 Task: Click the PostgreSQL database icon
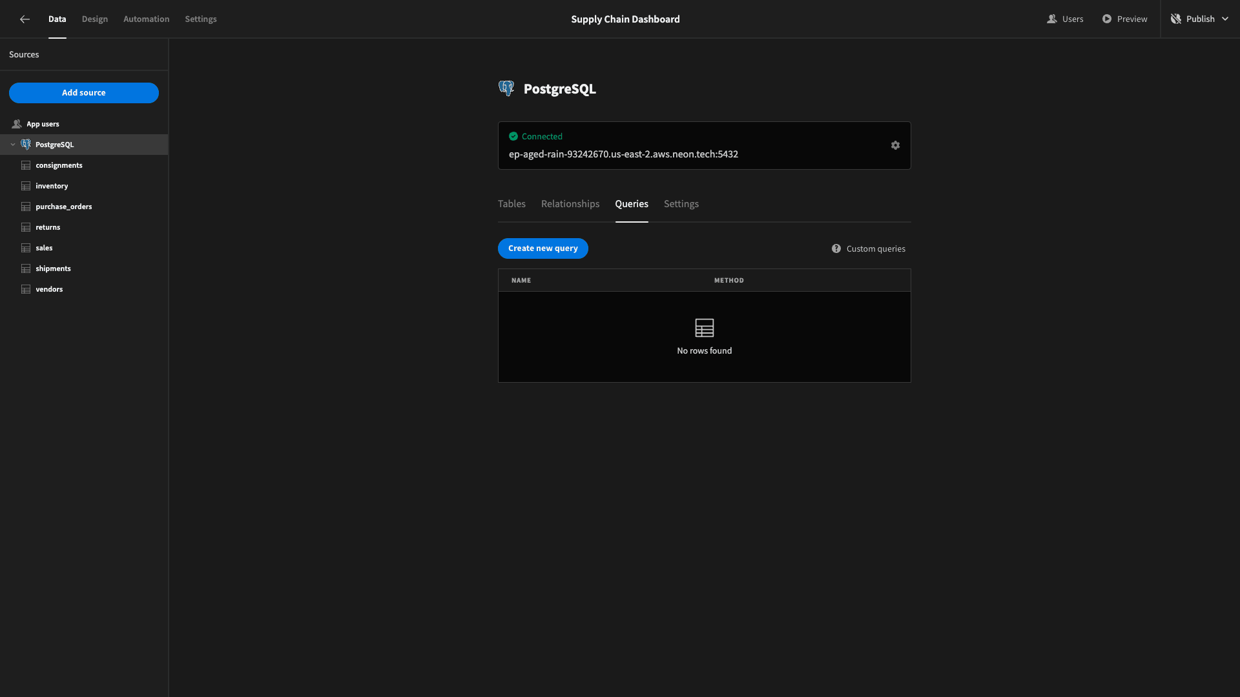click(x=26, y=145)
